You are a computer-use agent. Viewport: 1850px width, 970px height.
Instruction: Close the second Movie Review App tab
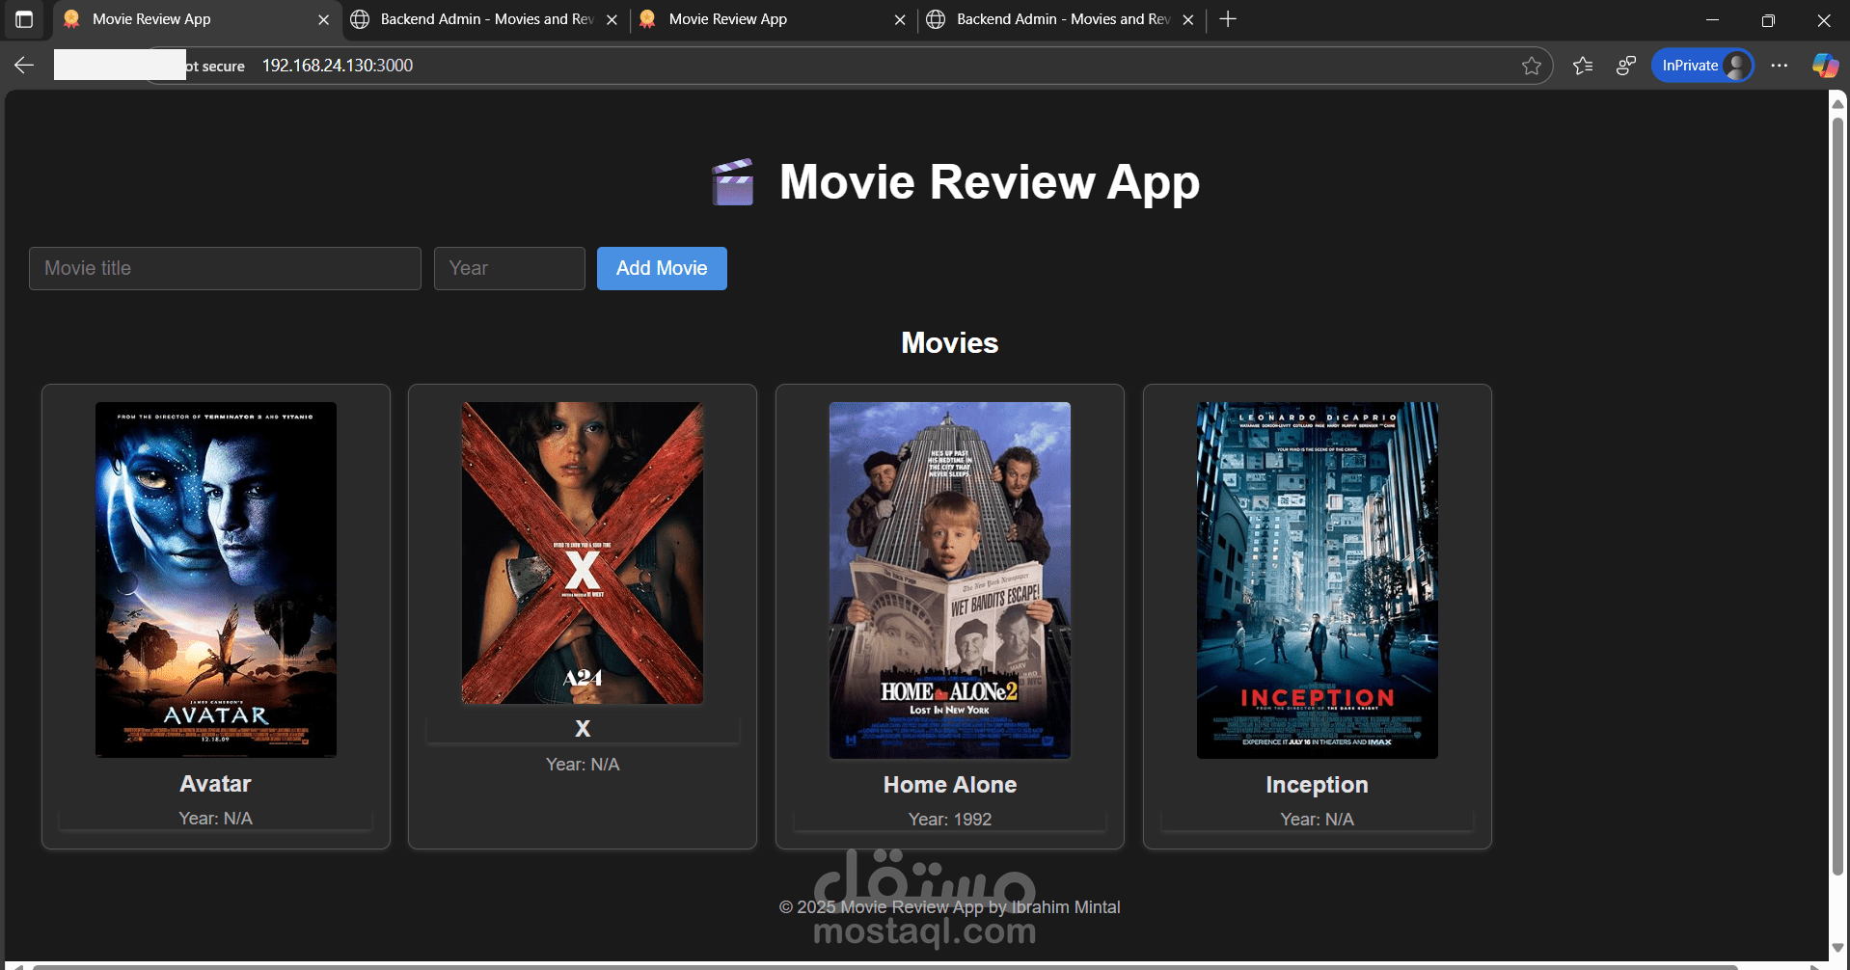(900, 19)
